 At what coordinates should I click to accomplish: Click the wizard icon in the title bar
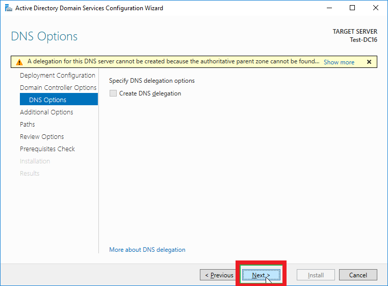pyautogui.click(x=9, y=8)
